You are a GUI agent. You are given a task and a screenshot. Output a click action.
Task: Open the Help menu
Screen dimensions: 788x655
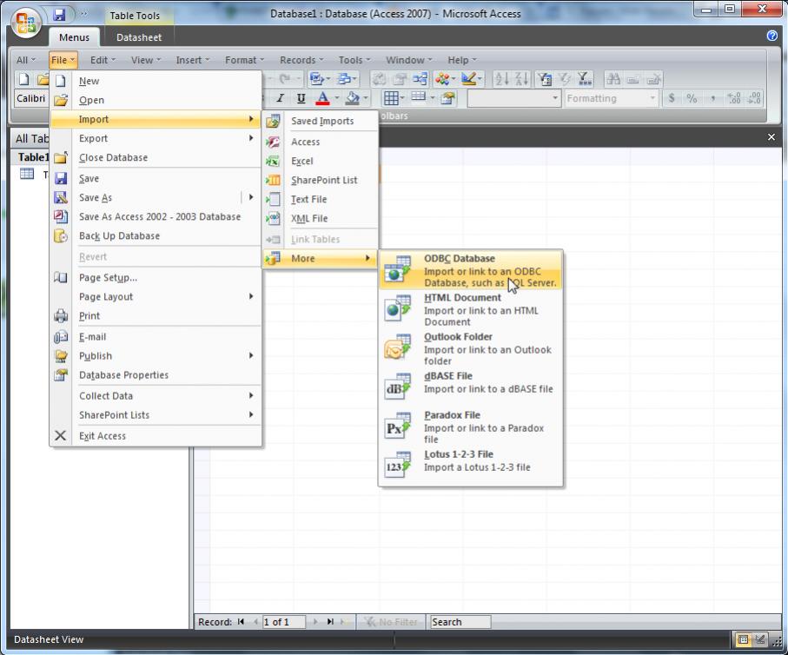[461, 60]
